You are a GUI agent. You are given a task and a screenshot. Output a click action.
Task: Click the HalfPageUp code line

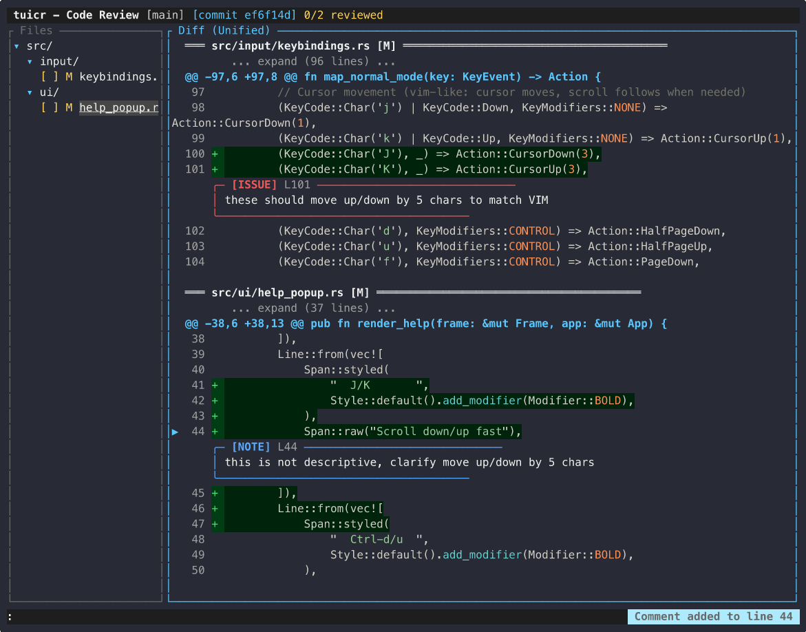pyautogui.click(x=496, y=246)
